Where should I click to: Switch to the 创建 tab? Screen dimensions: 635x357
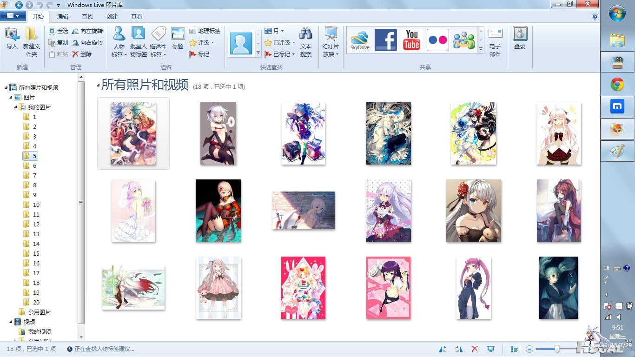(x=112, y=17)
